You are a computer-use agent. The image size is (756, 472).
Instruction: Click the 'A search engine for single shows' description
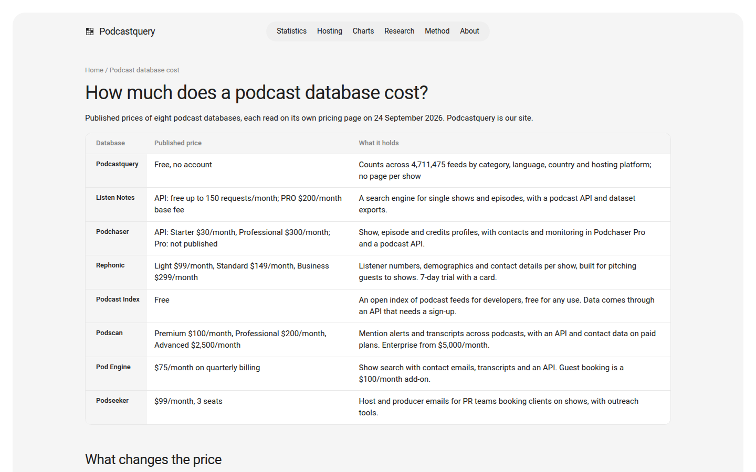pyautogui.click(x=511, y=205)
